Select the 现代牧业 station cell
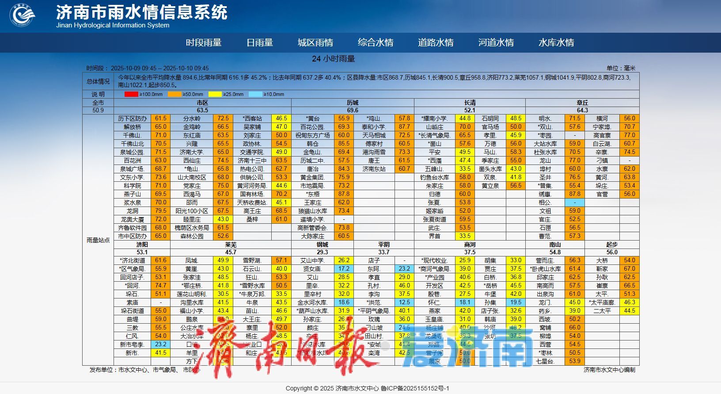Viewport: 721px width, 394px height. [435, 260]
